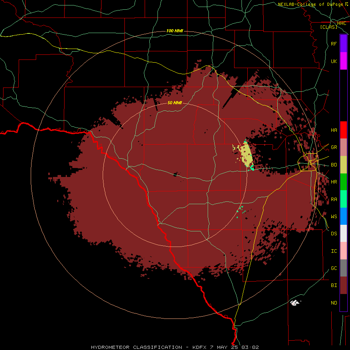This screenshot has height=350, width=350.
Task: Click the DS legend label
Action: [x=334, y=234]
